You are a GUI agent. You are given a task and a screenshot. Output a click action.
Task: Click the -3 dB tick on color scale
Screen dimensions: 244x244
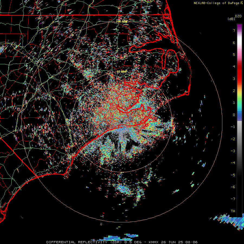point(233,151)
